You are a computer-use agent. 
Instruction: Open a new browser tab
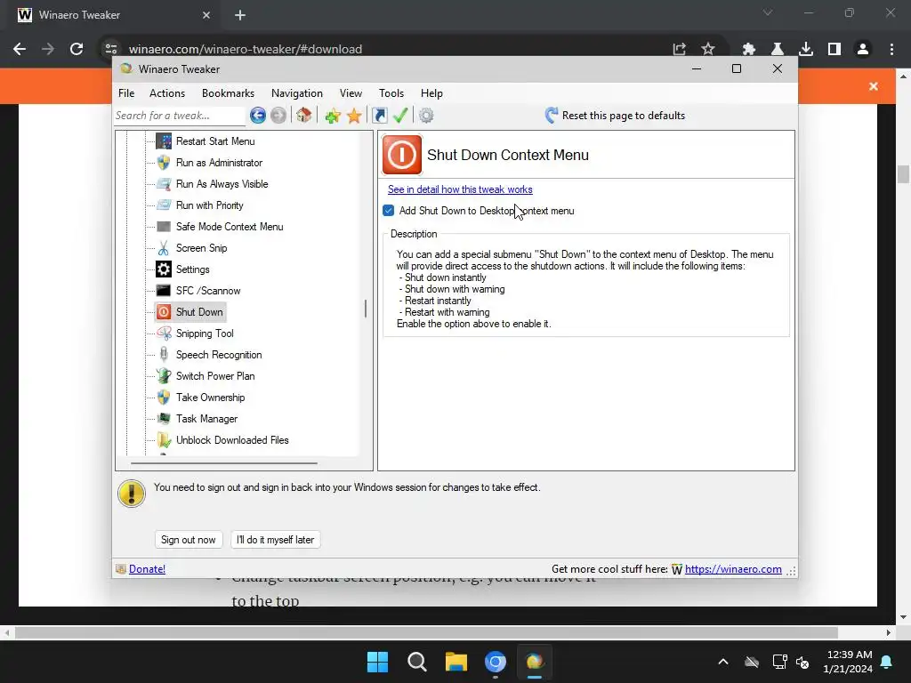point(240,15)
